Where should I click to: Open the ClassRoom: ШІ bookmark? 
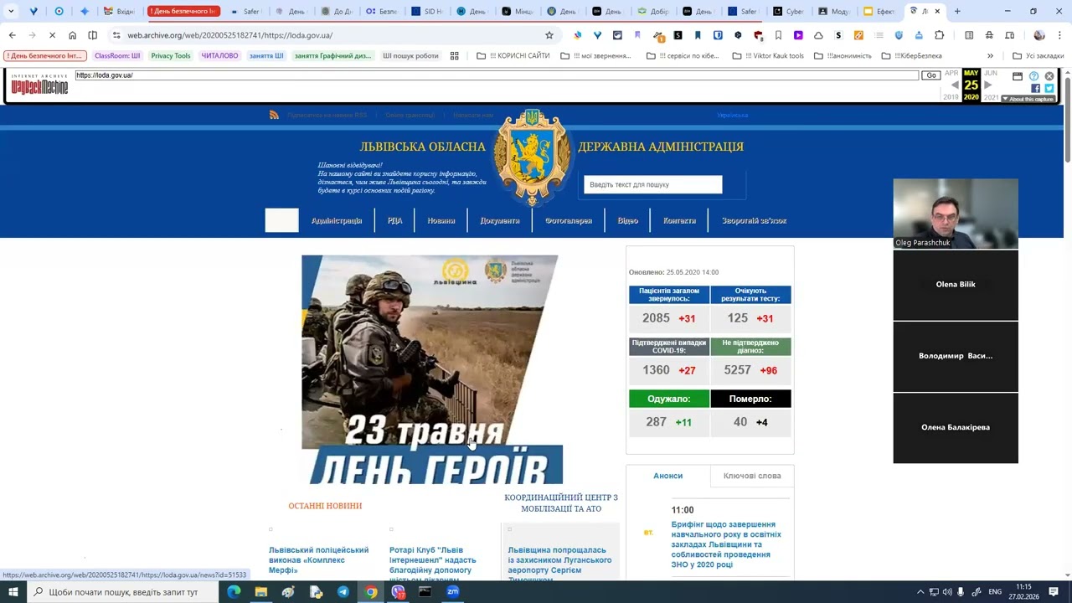tap(117, 56)
